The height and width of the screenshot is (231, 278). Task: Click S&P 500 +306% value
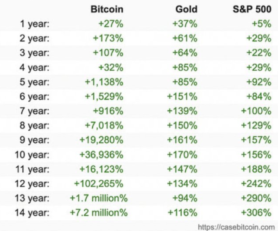pos(256,212)
